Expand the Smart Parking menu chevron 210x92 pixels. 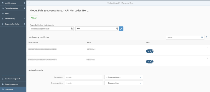tap(25, 19)
